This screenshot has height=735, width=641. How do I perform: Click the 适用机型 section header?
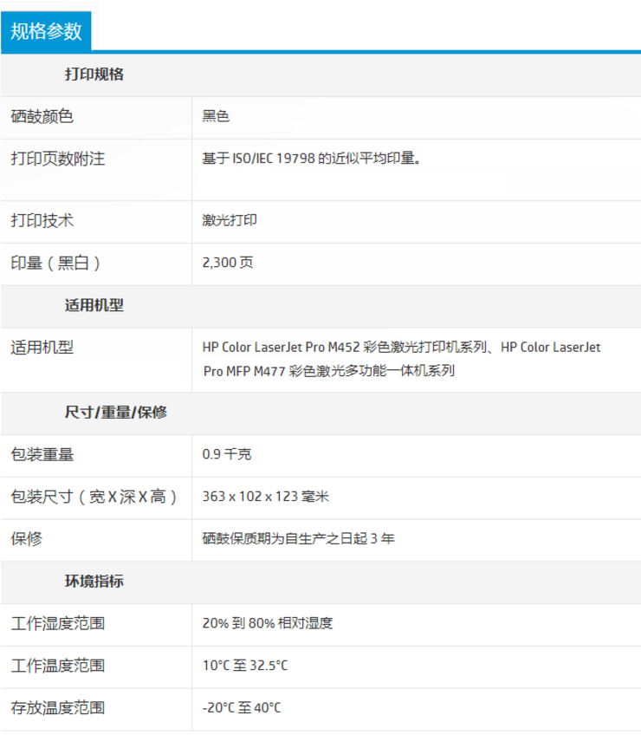point(94,305)
